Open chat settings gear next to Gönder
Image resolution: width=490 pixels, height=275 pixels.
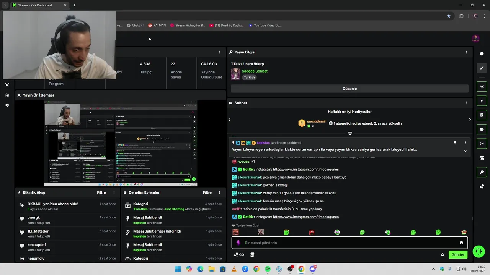443,255
